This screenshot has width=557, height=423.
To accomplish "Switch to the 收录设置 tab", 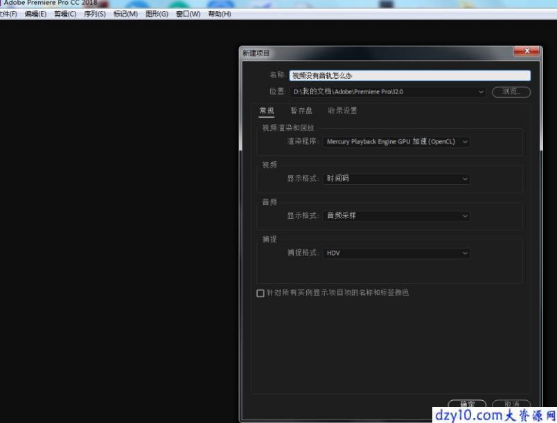I will 342,111.
